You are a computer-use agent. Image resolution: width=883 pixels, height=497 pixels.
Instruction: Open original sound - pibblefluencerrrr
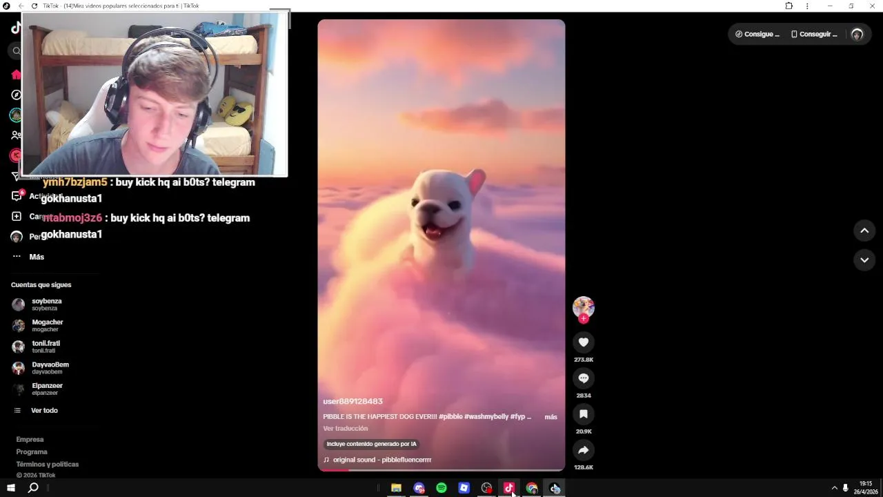coord(382,460)
